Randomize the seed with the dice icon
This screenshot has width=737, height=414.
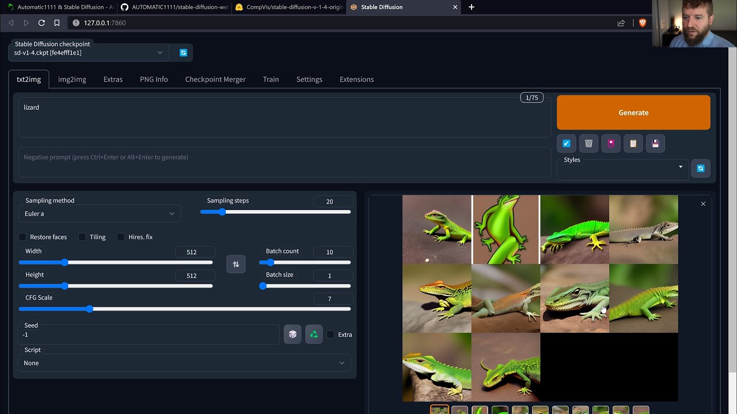click(x=292, y=334)
